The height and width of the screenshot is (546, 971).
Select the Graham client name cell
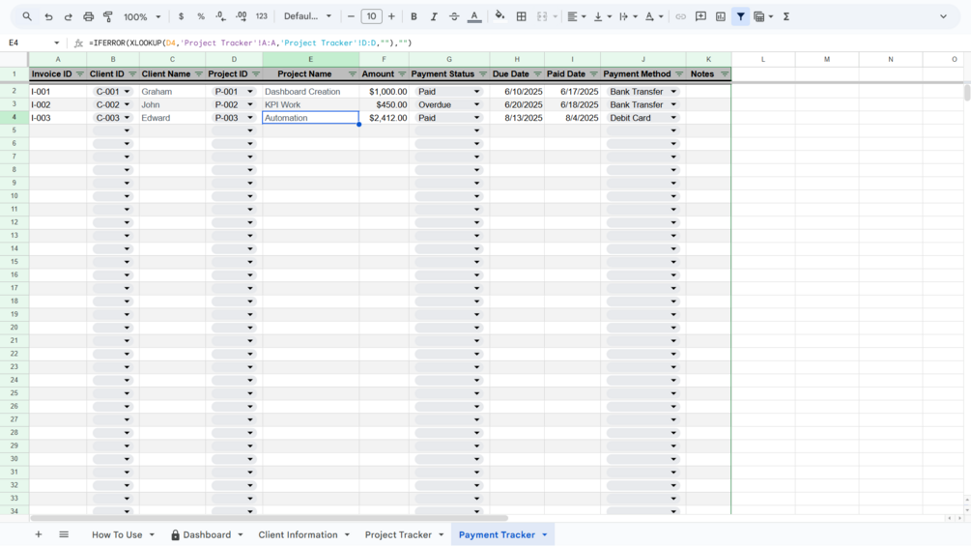[172, 92]
